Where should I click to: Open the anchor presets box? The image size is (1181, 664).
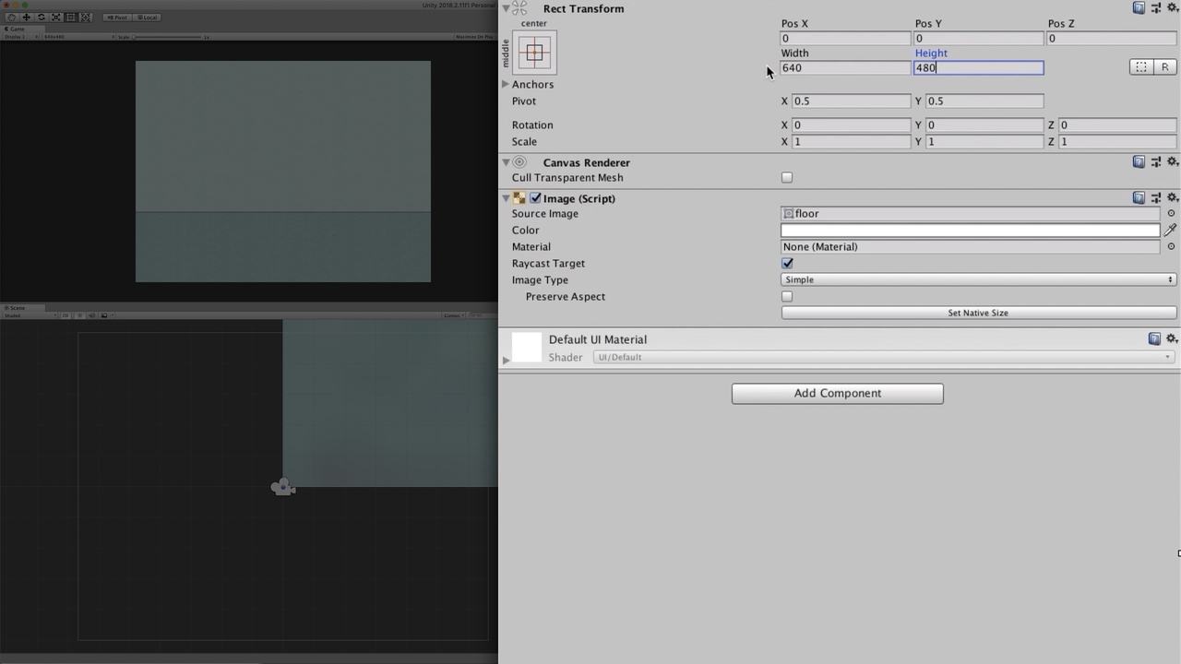(534, 53)
